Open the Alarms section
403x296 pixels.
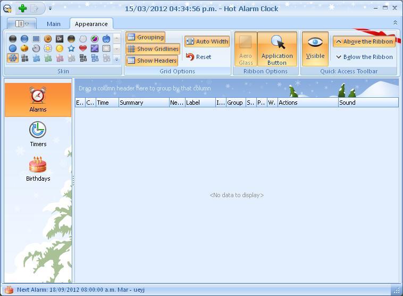point(38,100)
